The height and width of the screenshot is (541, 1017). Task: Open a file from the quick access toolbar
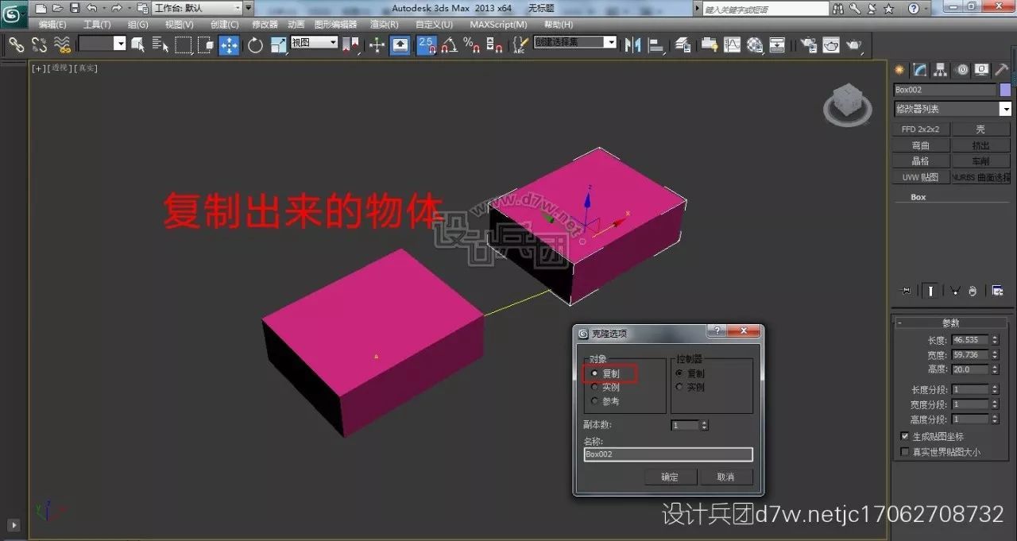(56, 8)
